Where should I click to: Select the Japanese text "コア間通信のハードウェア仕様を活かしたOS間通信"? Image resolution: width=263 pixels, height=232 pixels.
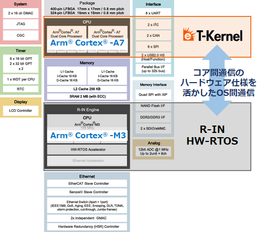[x=219, y=83]
